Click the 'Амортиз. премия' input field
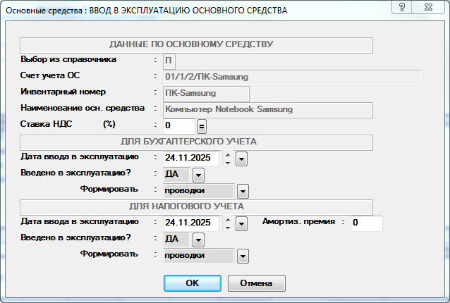450x303 pixels. [366, 223]
